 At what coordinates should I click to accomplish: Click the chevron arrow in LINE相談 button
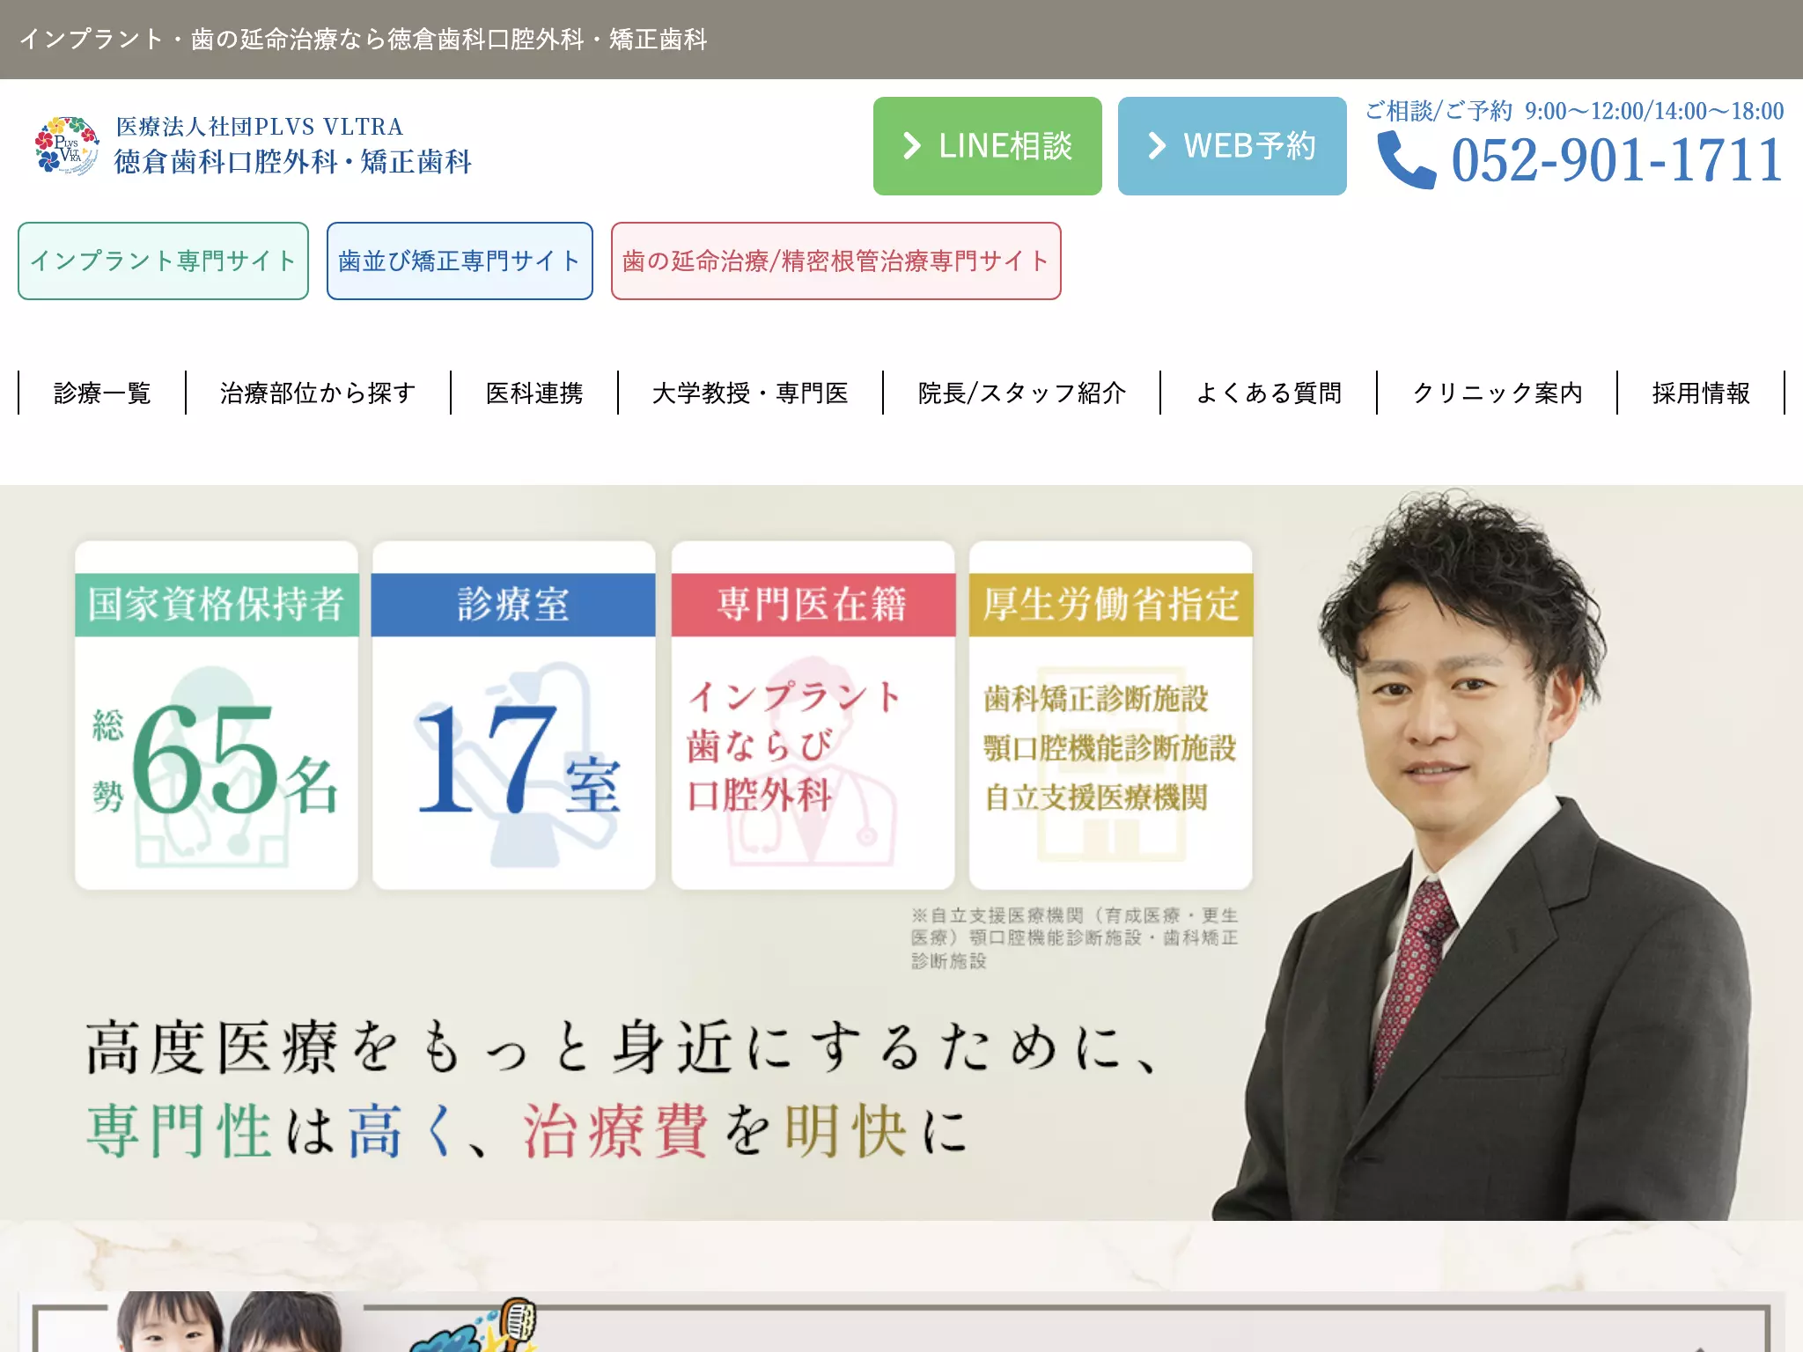click(x=912, y=146)
